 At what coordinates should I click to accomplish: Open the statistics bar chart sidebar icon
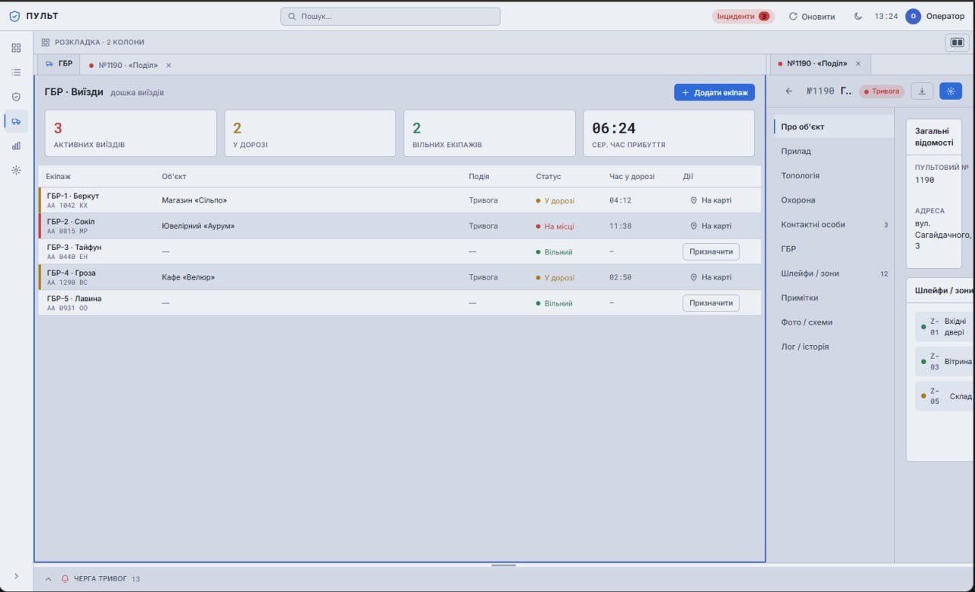pos(16,146)
